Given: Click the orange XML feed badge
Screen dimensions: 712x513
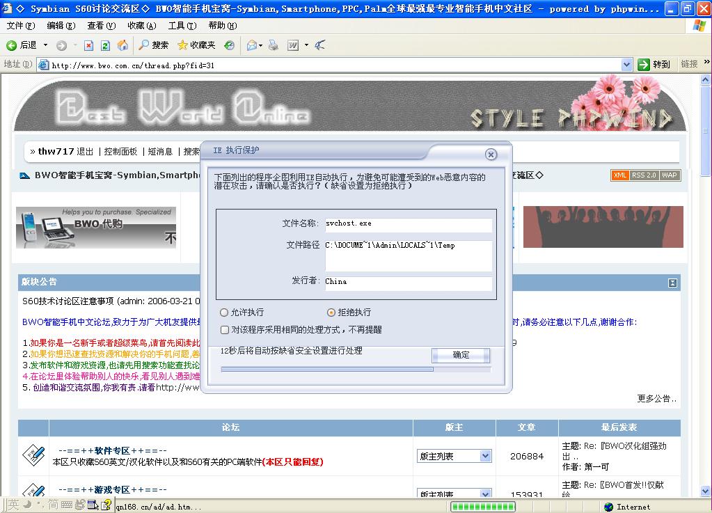Looking at the screenshot, I should click(620, 175).
